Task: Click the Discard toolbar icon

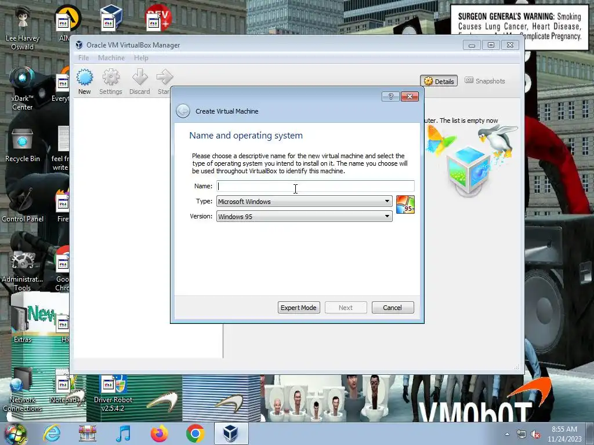Action: coord(139,81)
